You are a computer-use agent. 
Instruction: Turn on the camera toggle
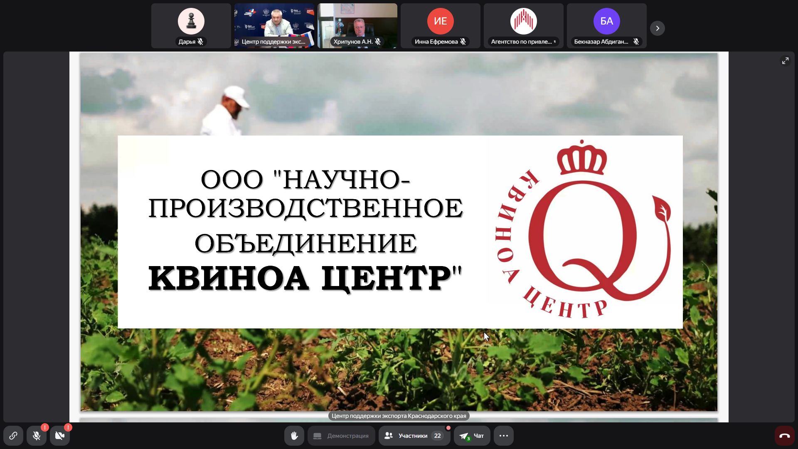pyautogui.click(x=60, y=436)
